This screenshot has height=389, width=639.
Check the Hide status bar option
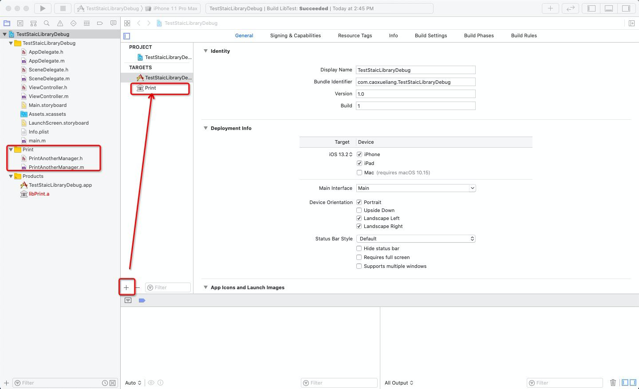click(x=359, y=248)
